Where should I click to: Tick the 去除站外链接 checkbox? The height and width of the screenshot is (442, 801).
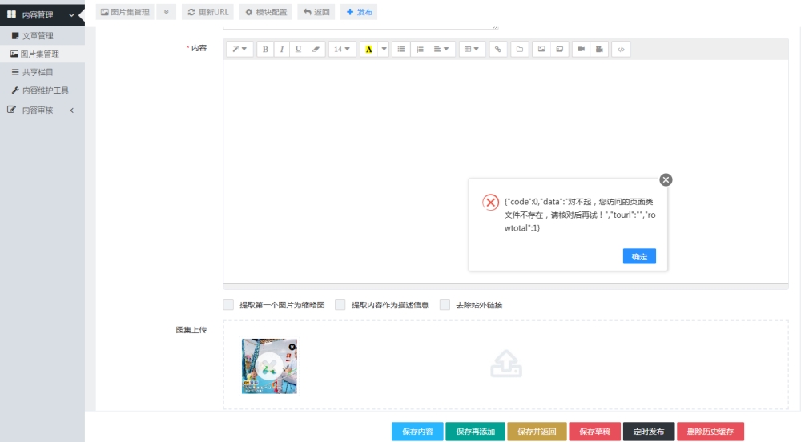(445, 305)
